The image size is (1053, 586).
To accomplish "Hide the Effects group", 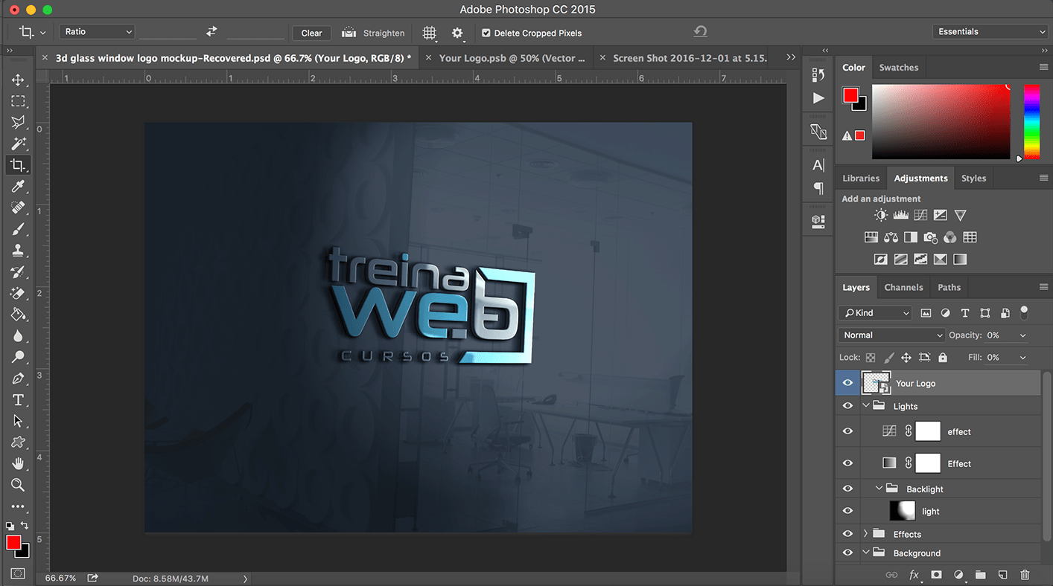I will tap(847, 534).
